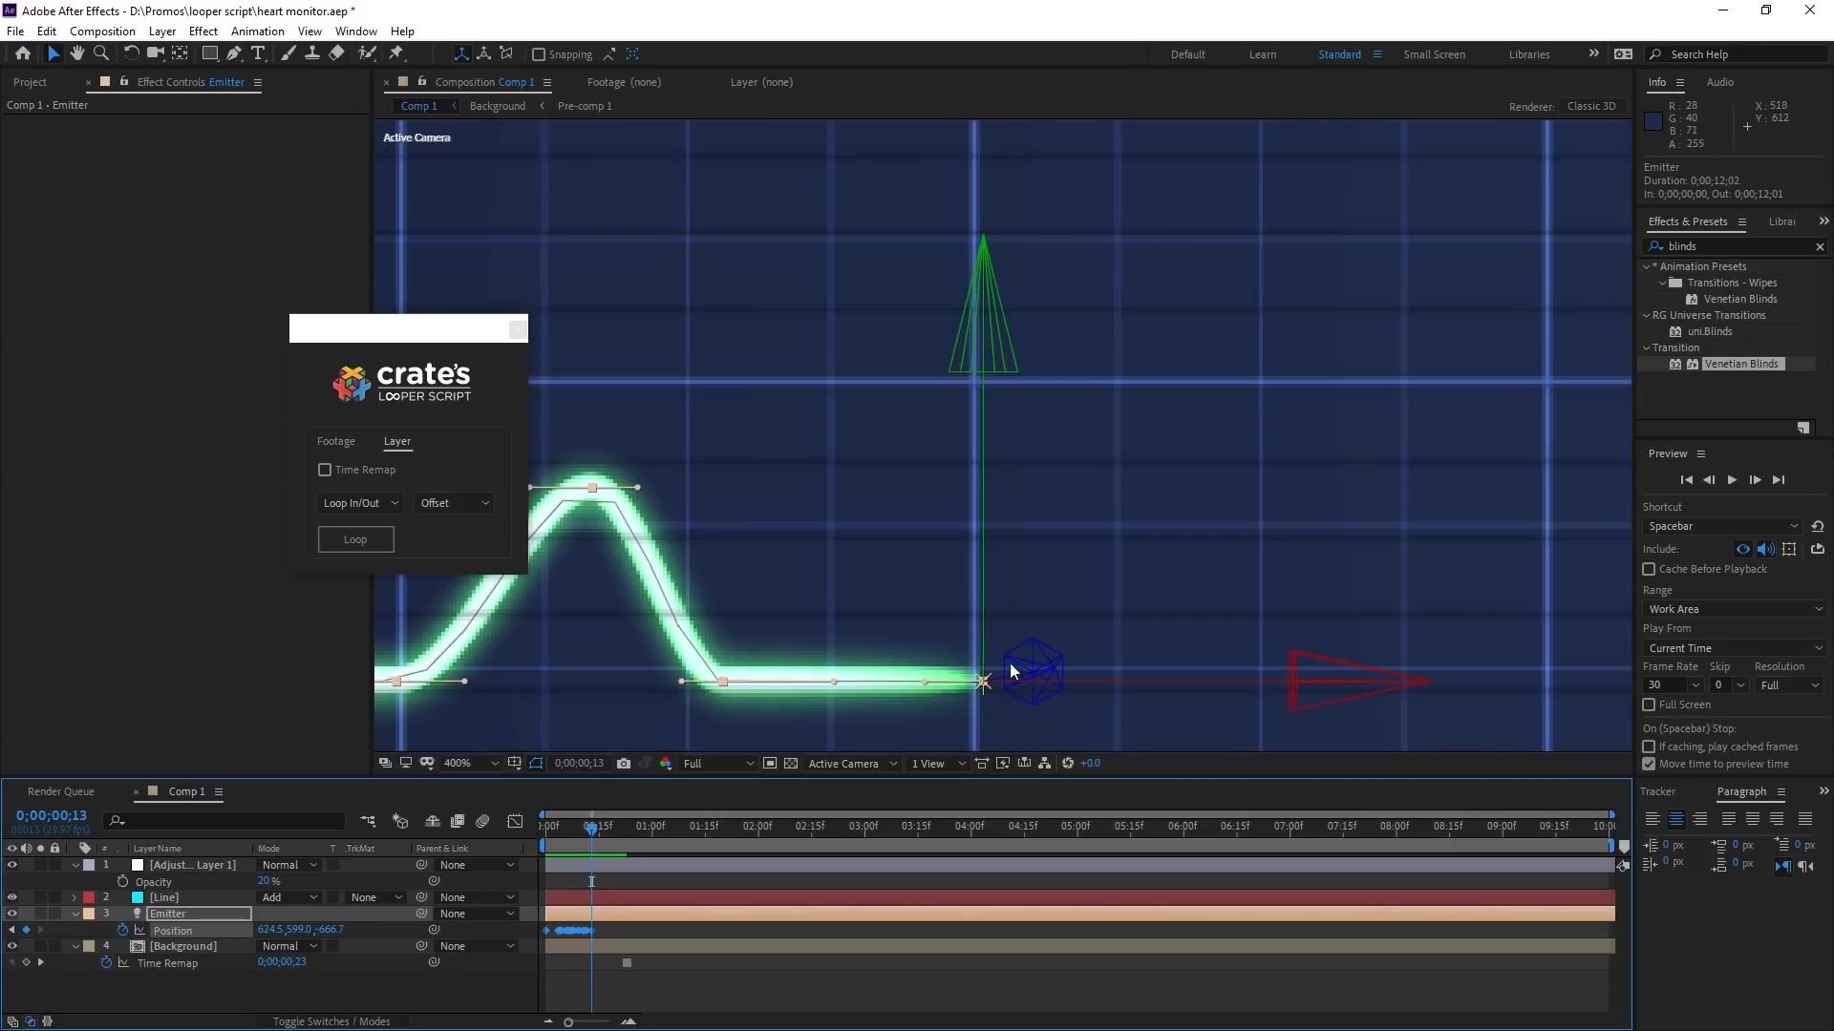Click Toggle Switches / Modes
This screenshot has height=1031, width=1834.
tap(331, 1022)
